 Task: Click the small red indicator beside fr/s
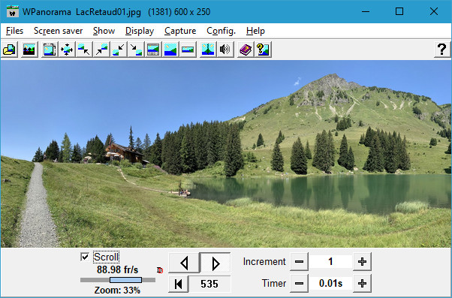pyautogui.click(x=160, y=270)
